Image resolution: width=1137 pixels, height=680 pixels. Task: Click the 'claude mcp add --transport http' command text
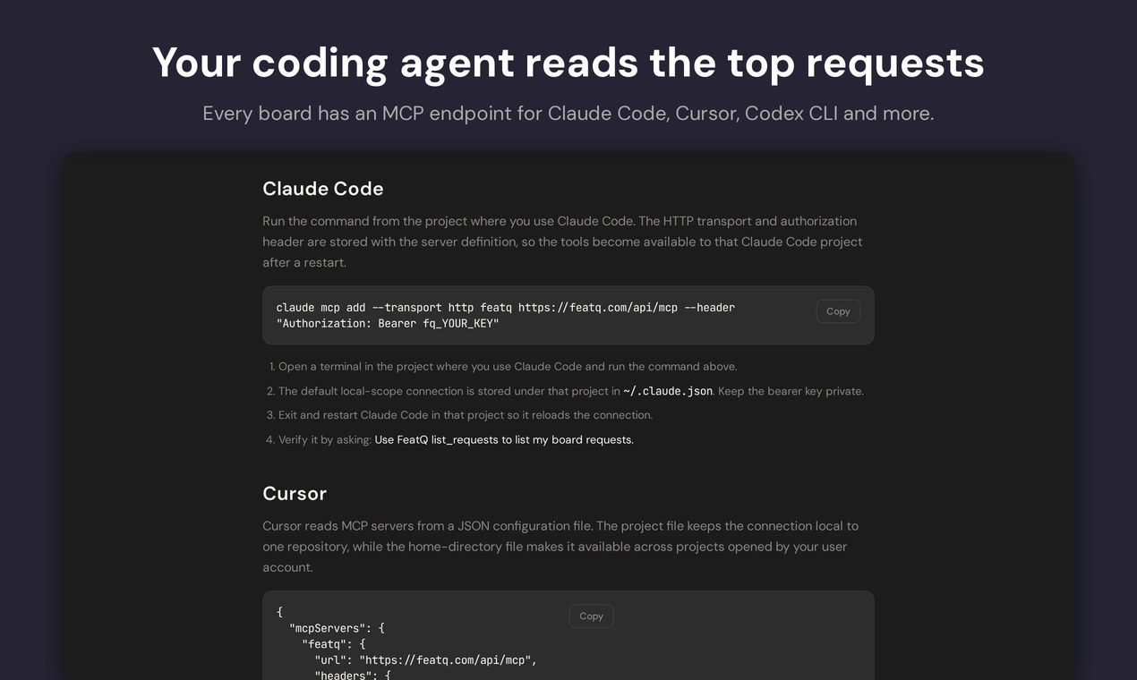pyautogui.click(x=506, y=308)
